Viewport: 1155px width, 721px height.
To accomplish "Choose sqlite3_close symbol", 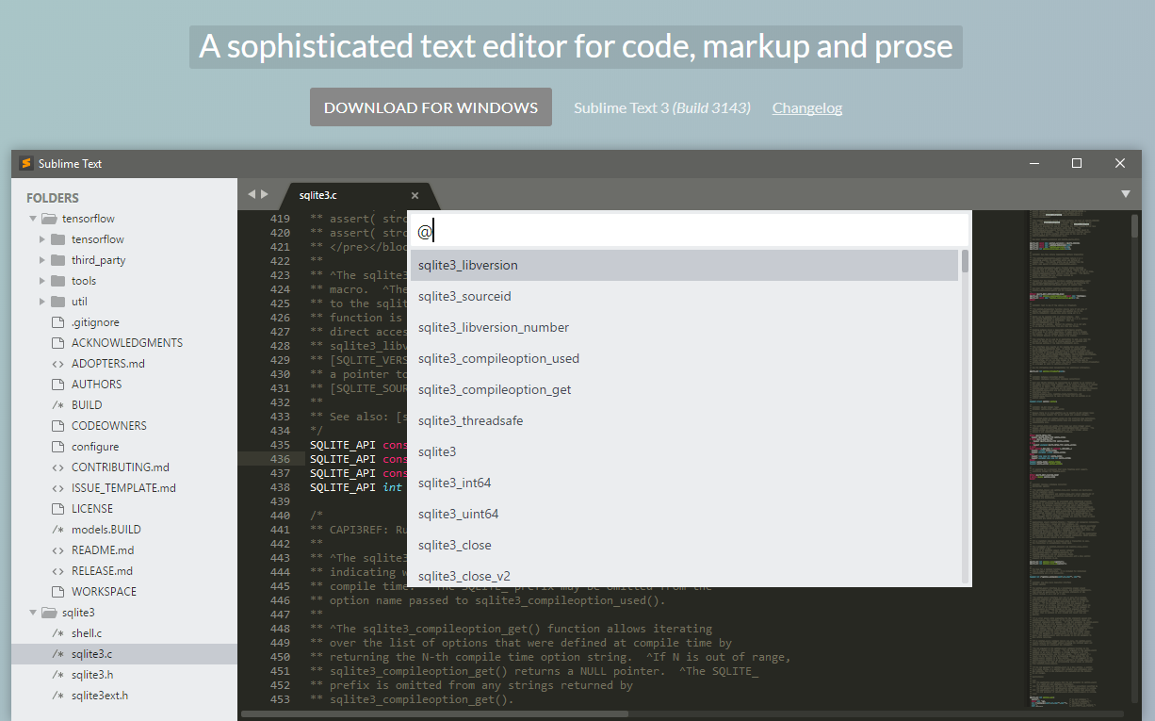I will coord(684,545).
